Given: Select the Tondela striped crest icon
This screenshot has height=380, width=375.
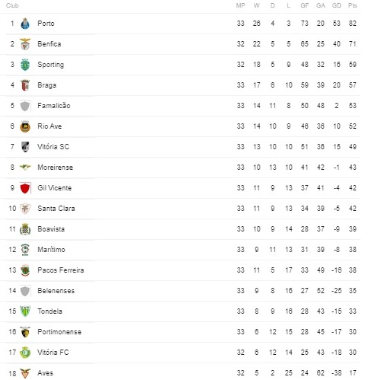Looking at the screenshot, I should click(x=25, y=311).
